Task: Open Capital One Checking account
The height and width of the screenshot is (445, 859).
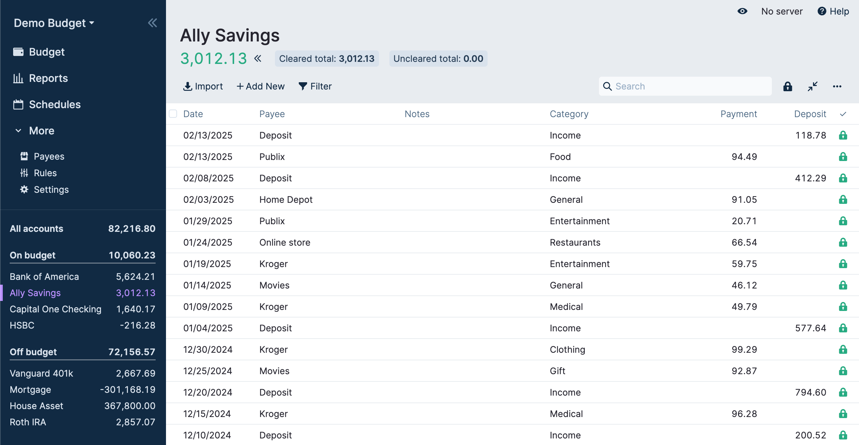Action: click(55, 309)
